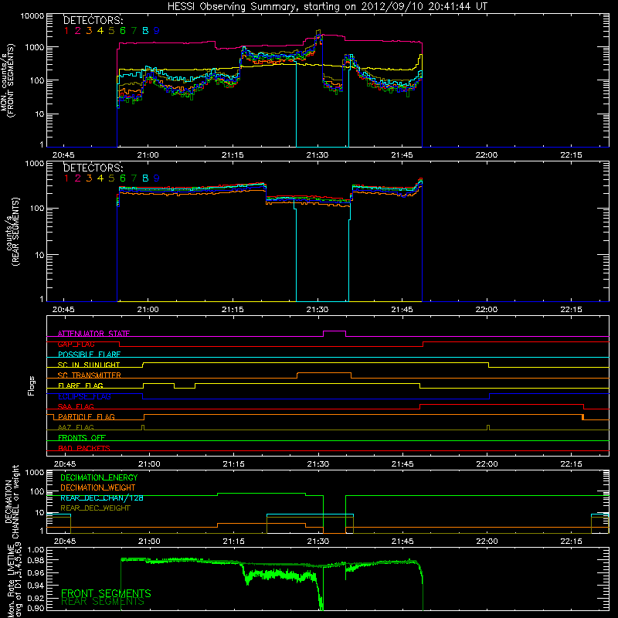618x618 pixels.
Task: Select detector 6 in front segments legend
Action: 123,30
